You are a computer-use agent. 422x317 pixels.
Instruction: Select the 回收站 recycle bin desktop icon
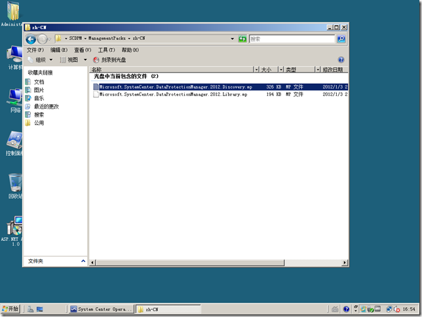click(x=15, y=186)
